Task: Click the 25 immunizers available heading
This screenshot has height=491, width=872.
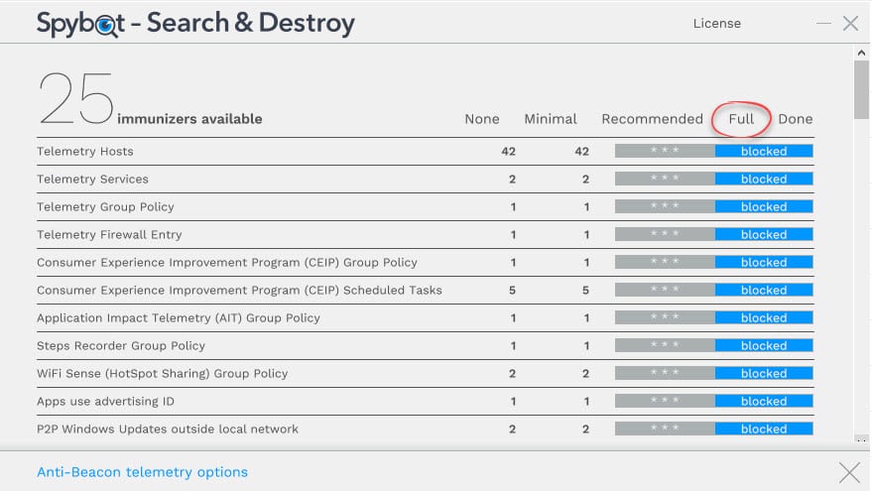Action: [x=150, y=99]
